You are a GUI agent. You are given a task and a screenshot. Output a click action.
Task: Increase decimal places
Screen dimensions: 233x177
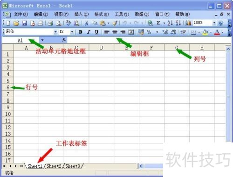click(165, 32)
